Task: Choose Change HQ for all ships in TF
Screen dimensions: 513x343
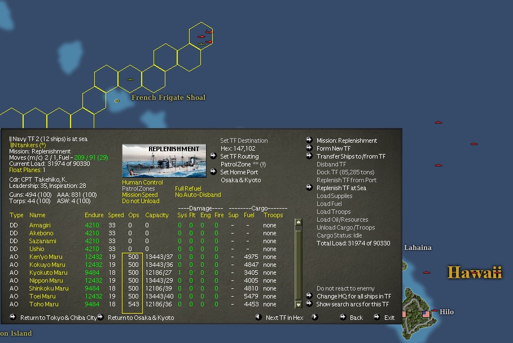Action: click(x=354, y=296)
